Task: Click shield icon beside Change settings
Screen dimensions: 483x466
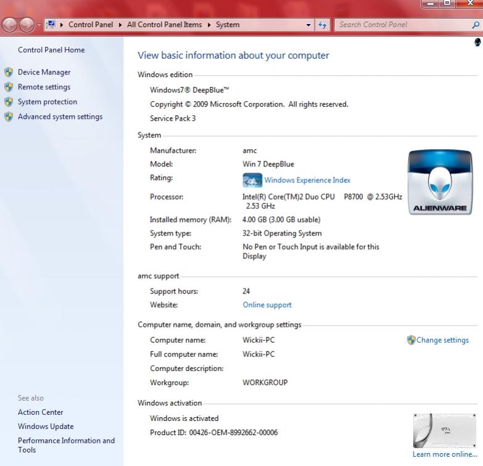Action: tap(411, 340)
